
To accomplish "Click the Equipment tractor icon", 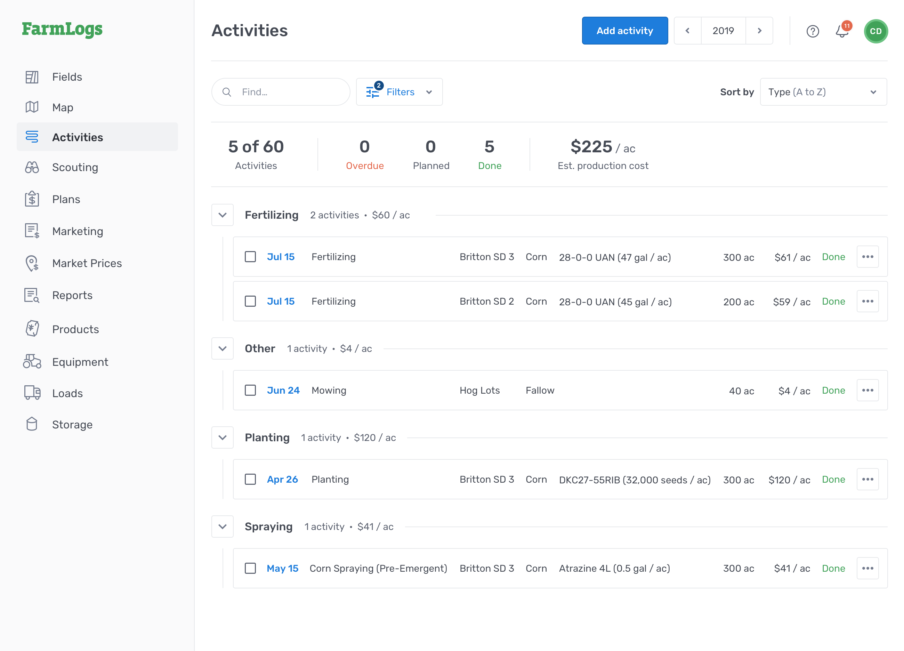I will (x=32, y=362).
